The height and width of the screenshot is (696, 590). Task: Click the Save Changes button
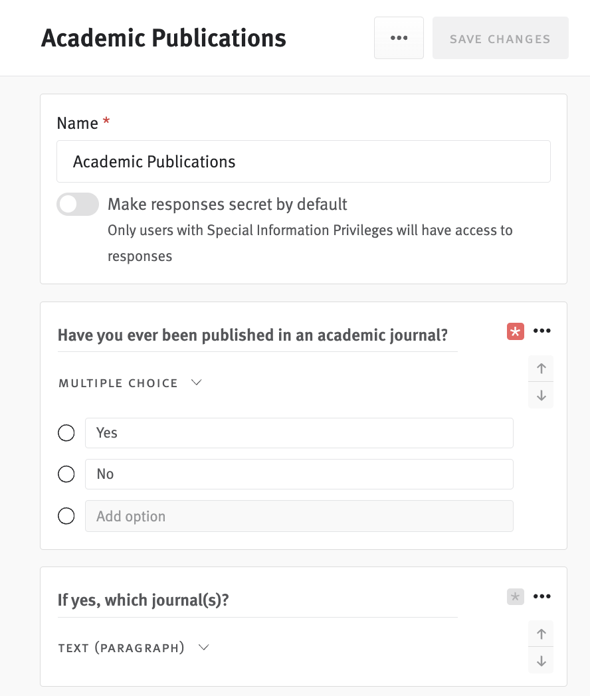tap(500, 38)
